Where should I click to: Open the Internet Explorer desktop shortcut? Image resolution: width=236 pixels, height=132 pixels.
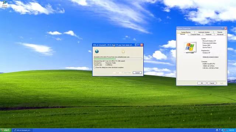click(x=4, y=4)
